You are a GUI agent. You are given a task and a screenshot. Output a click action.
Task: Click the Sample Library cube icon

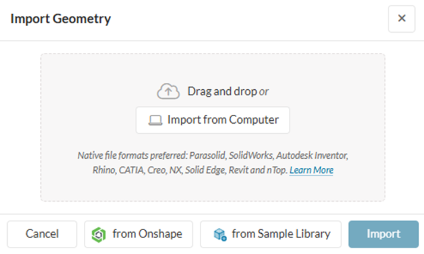point(219,234)
